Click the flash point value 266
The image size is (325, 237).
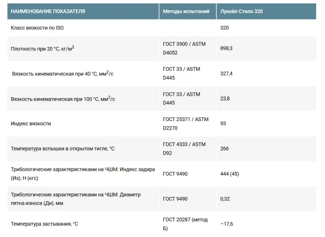point(225,149)
